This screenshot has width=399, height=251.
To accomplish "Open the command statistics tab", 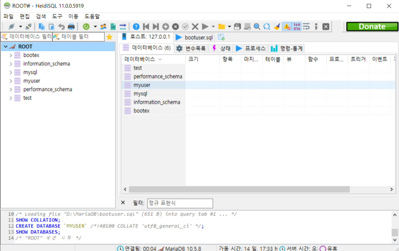I will [287, 48].
